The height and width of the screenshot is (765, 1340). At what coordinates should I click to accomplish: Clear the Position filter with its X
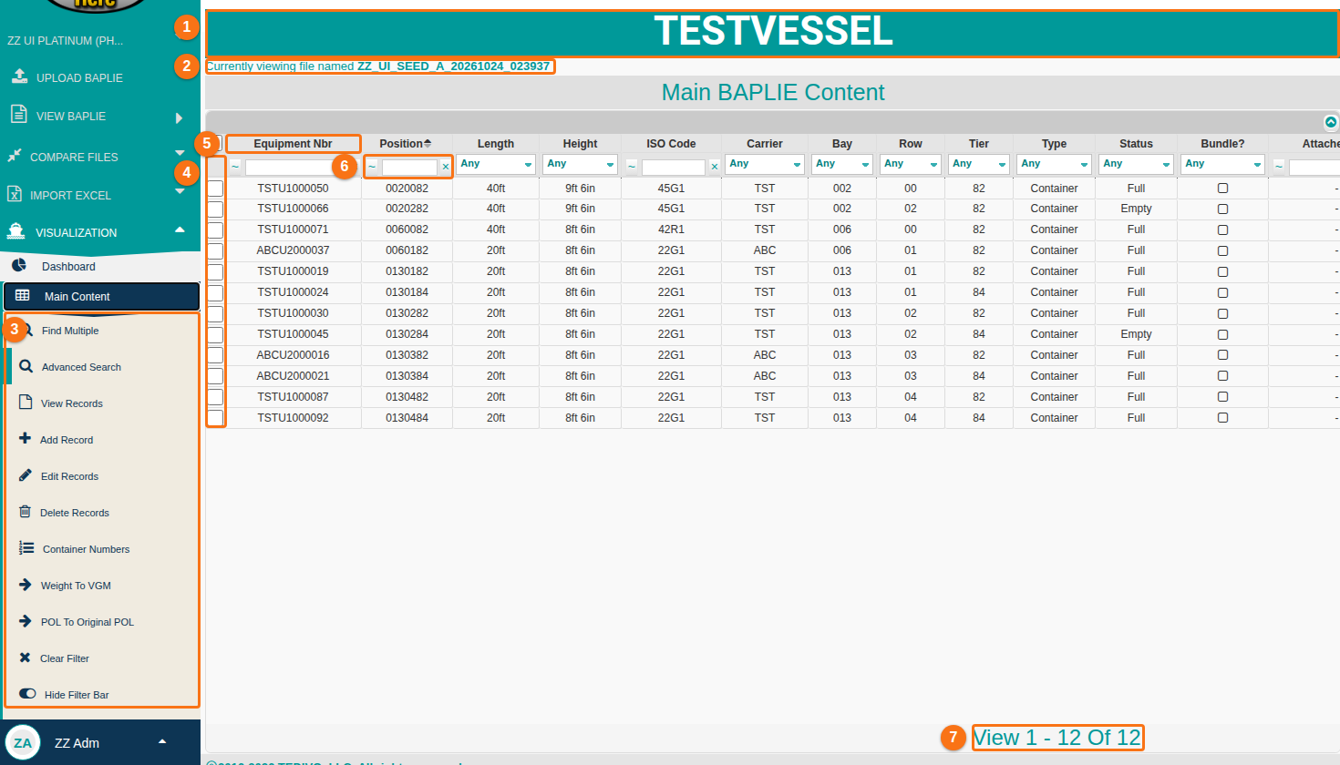point(446,167)
